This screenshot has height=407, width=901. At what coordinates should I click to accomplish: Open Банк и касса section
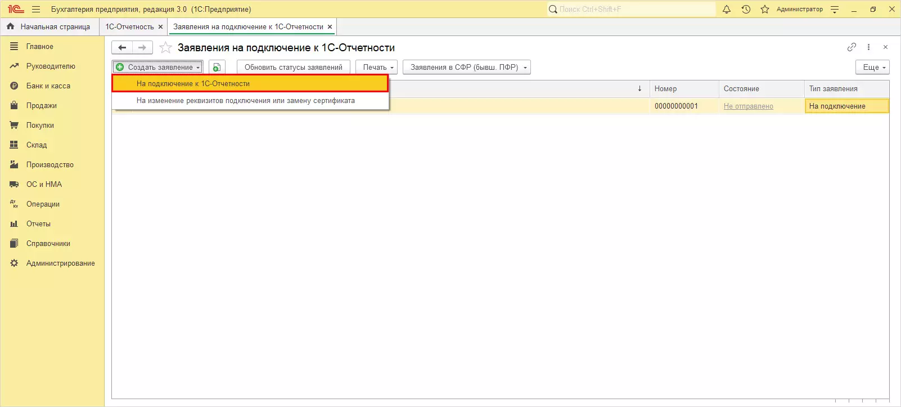[x=48, y=86]
